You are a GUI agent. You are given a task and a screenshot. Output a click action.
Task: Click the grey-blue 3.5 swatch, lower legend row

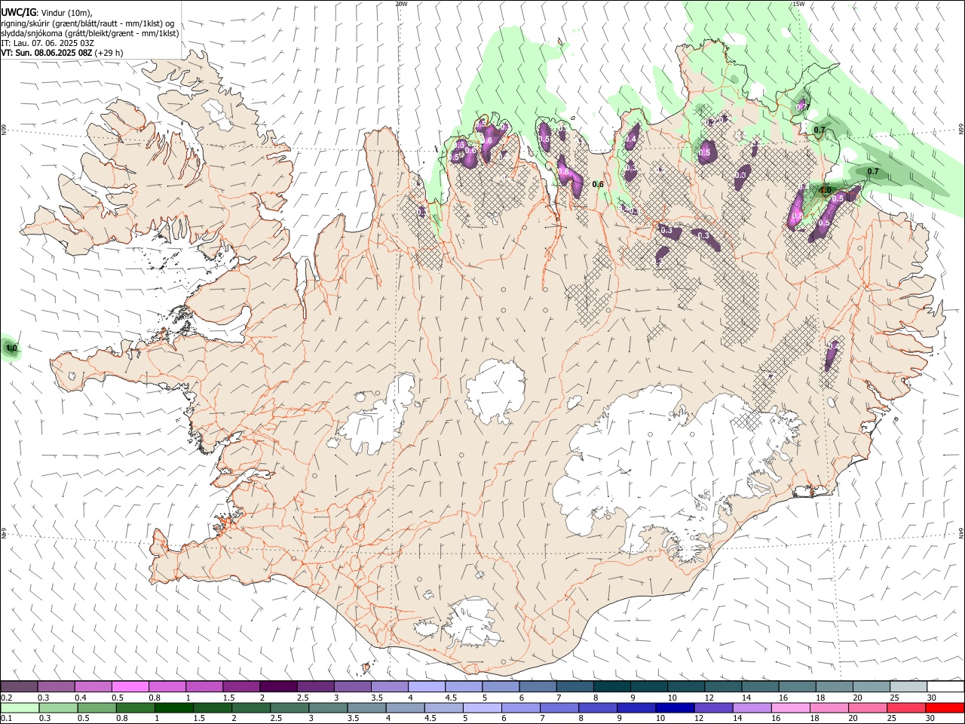point(366,707)
